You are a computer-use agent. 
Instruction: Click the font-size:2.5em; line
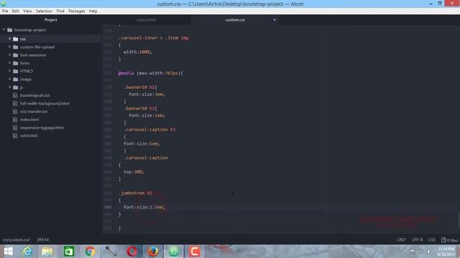tap(144, 207)
